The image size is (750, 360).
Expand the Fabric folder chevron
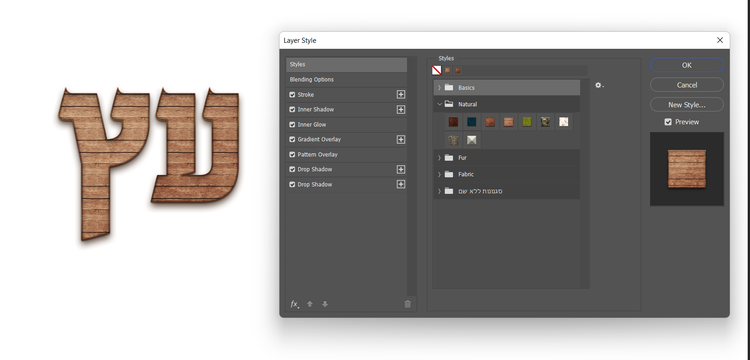[x=439, y=174]
